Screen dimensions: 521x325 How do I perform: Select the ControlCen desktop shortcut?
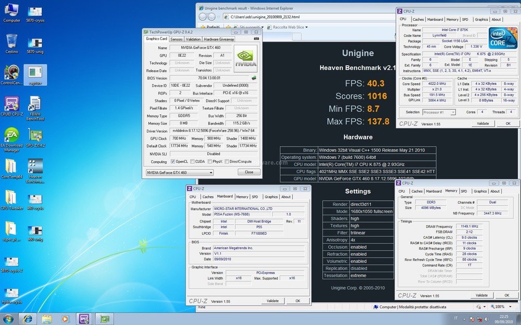(x=11, y=75)
